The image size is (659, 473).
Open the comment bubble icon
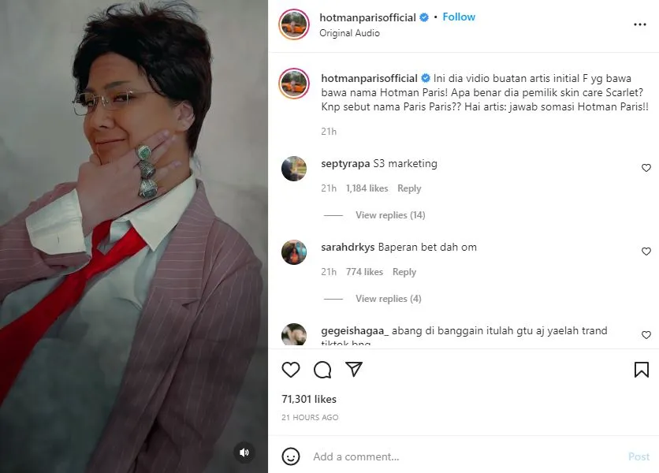pos(322,370)
